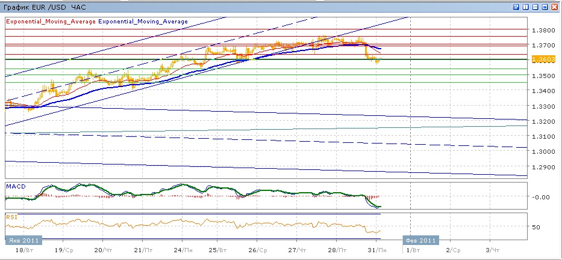562x260 pixels.
Task: Select the 2/Ср date on time axis
Action: [453, 250]
